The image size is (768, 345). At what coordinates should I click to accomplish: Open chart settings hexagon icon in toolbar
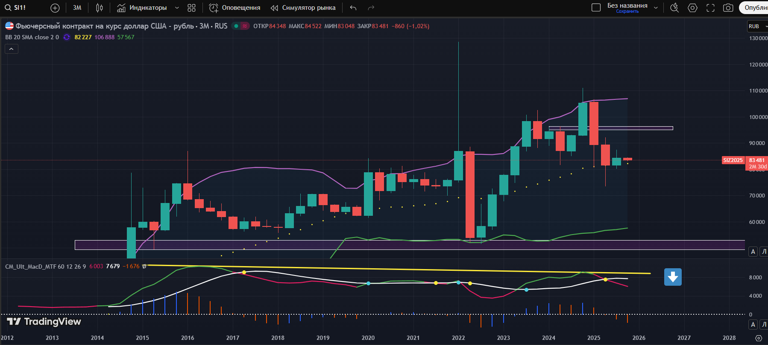[692, 8]
